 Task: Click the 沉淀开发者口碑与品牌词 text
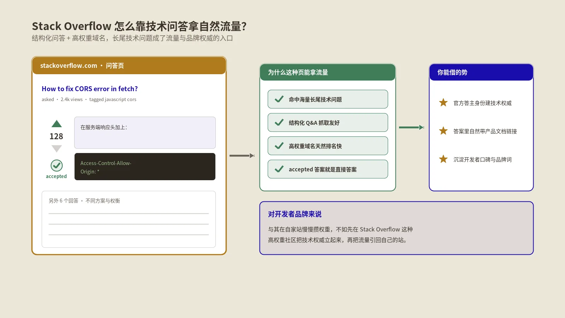[482, 160]
